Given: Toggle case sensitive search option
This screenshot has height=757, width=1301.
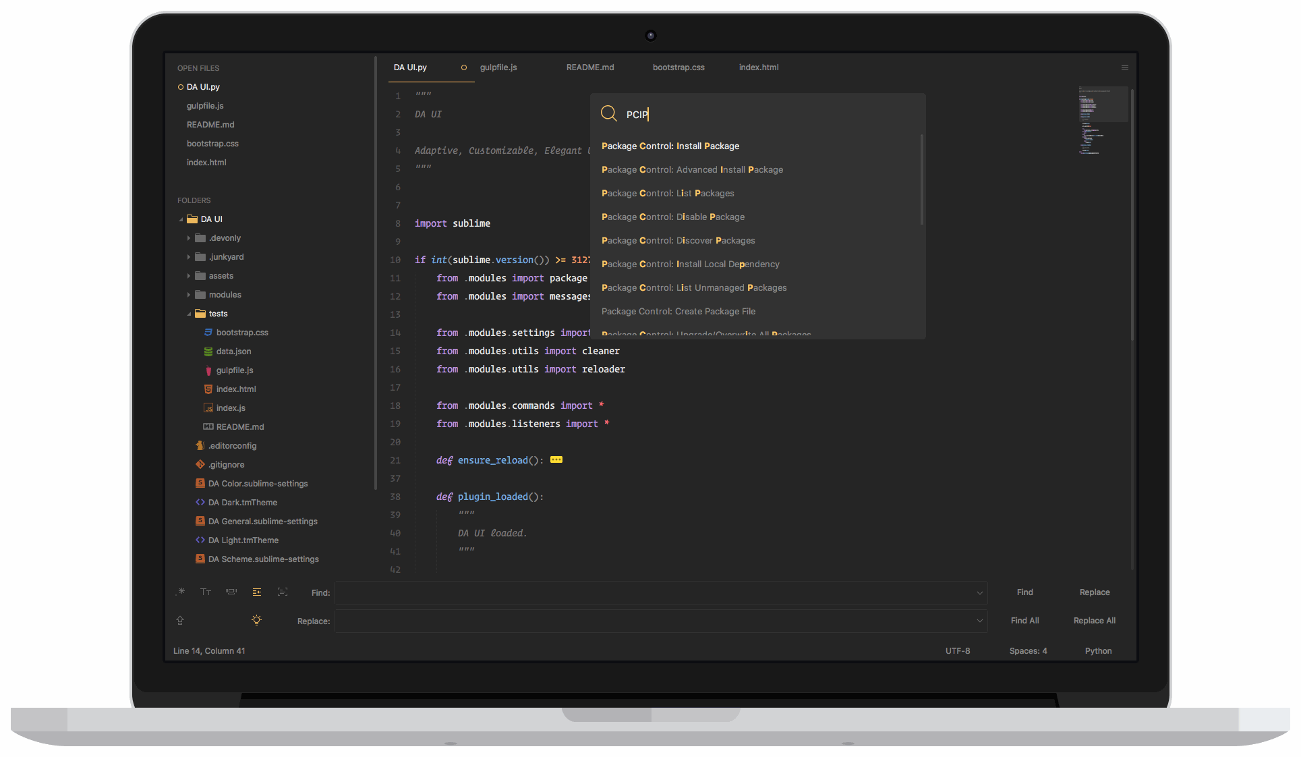Looking at the screenshot, I should point(206,592).
